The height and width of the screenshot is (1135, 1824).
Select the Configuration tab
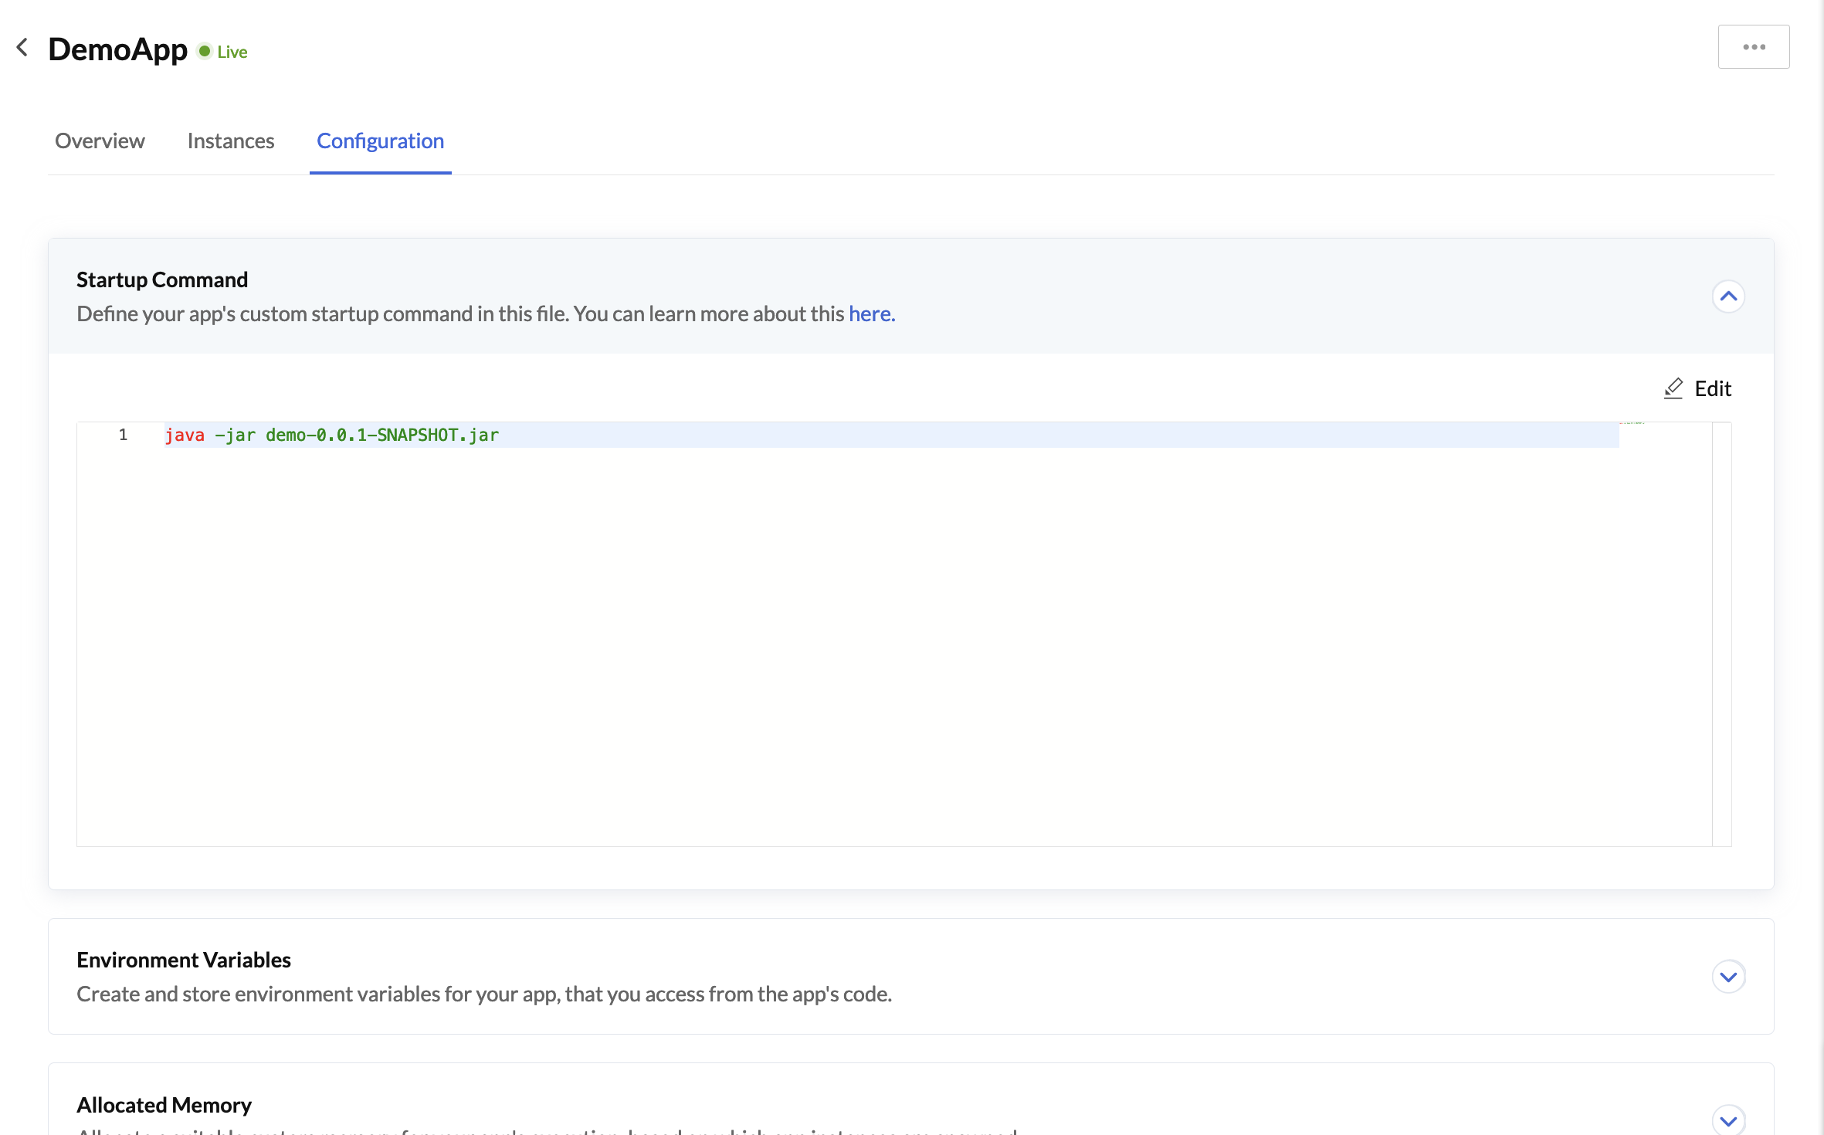pyautogui.click(x=380, y=141)
